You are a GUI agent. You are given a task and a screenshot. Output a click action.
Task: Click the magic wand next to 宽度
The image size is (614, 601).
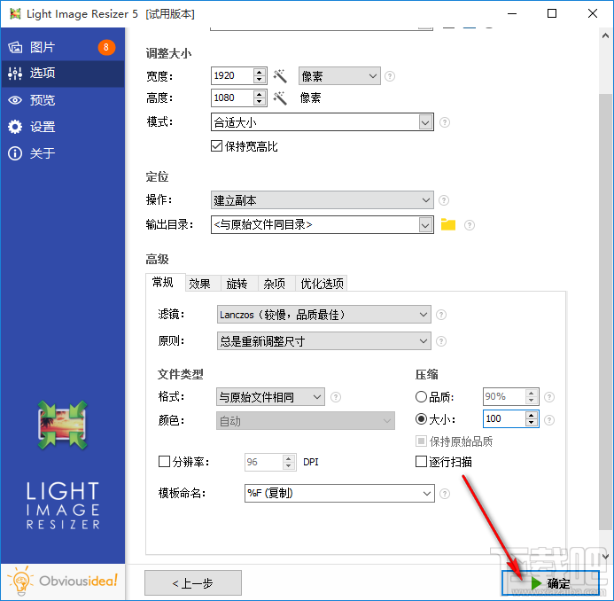[x=280, y=76]
